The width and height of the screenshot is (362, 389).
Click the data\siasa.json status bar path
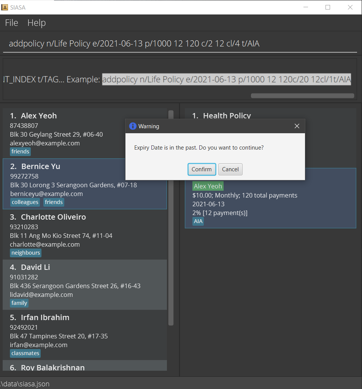click(x=25, y=384)
